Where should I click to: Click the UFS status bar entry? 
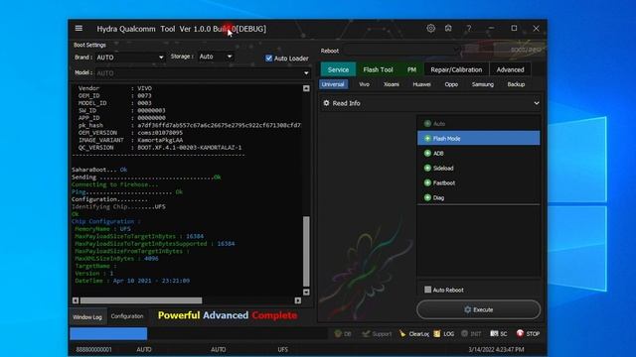pyautogui.click(x=282, y=349)
